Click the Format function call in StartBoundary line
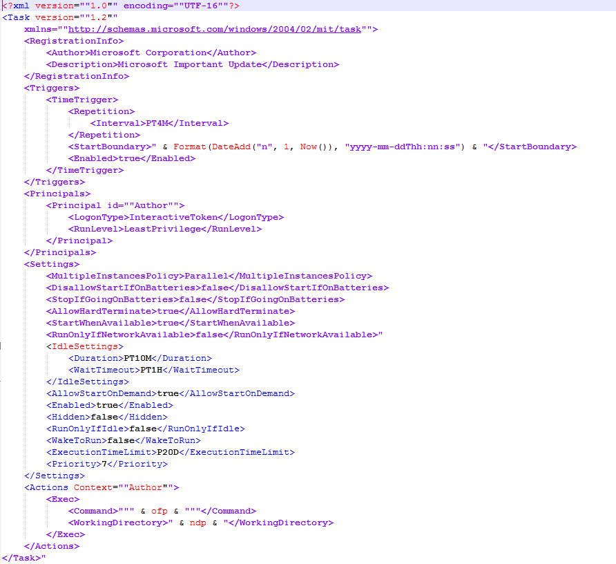Viewport: 616px width, 564px height. pos(190,147)
